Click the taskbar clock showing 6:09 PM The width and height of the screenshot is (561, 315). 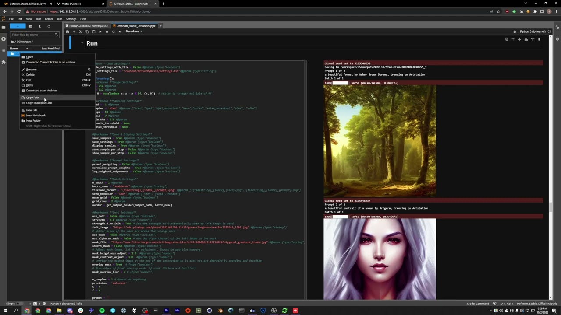tap(543, 311)
